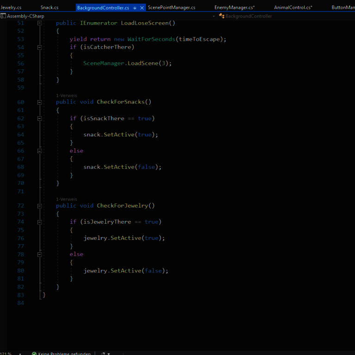Collapse the LoadLoseScreen method at line 51
This screenshot has height=355, width=355.
pos(39,23)
